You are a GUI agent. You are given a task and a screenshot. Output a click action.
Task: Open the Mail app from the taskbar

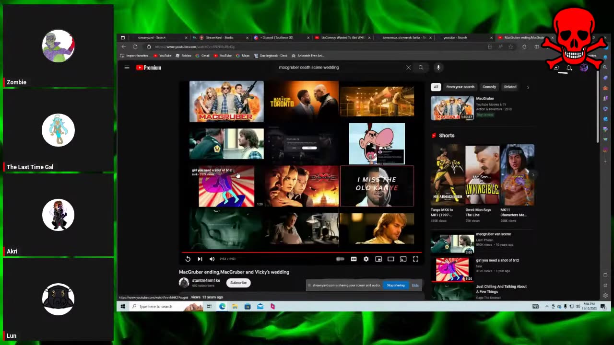(260, 306)
